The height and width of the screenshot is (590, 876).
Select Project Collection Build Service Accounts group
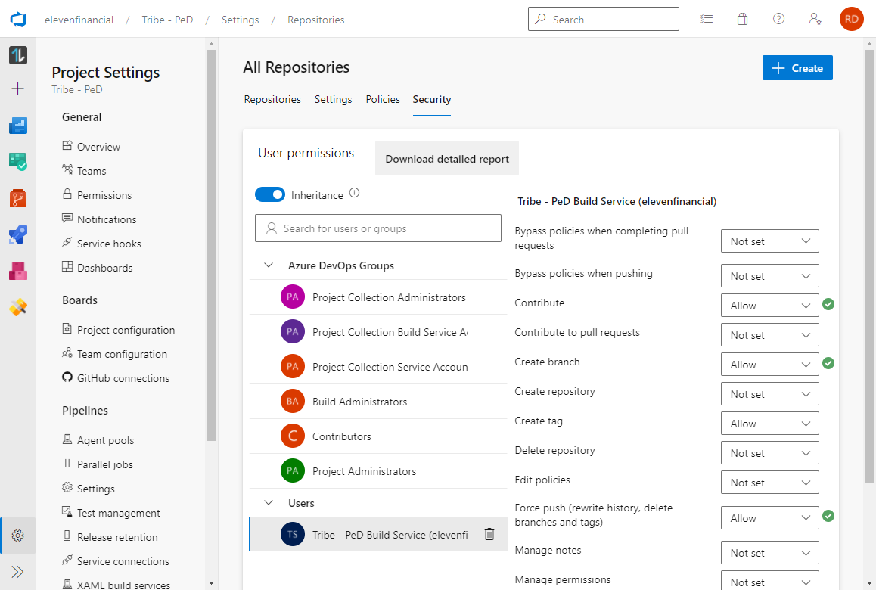(378, 332)
